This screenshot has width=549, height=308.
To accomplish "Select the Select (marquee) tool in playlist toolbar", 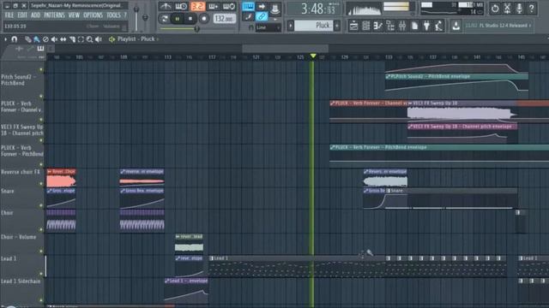I will click(81, 39).
